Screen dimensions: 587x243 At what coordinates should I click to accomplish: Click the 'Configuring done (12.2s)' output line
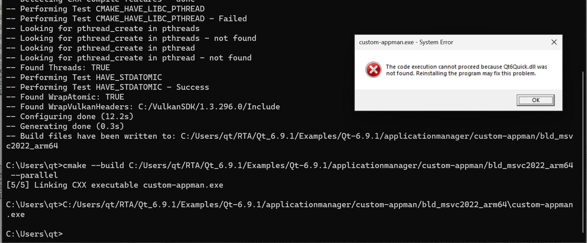tap(70, 116)
